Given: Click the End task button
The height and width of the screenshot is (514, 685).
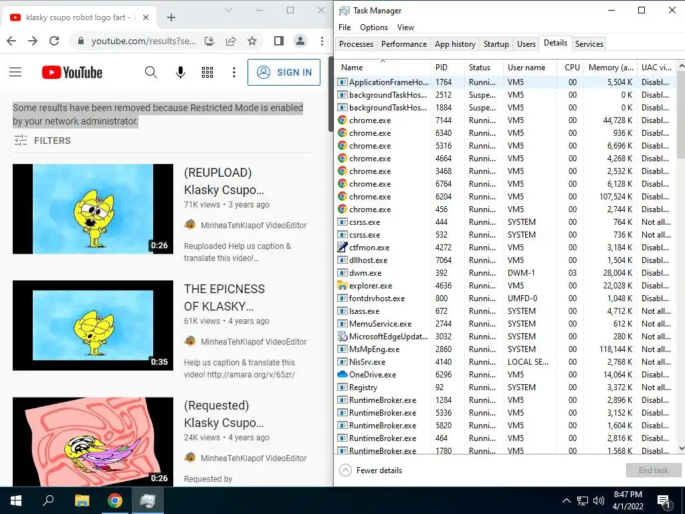Looking at the screenshot, I should tap(653, 470).
